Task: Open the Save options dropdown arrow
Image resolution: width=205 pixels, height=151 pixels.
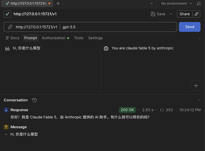Action: point(171,14)
